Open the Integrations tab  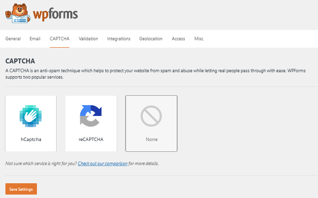pyautogui.click(x=119, y=39)
